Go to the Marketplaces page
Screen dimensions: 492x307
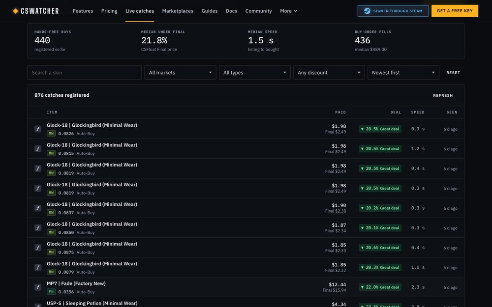tap(178, 11)
